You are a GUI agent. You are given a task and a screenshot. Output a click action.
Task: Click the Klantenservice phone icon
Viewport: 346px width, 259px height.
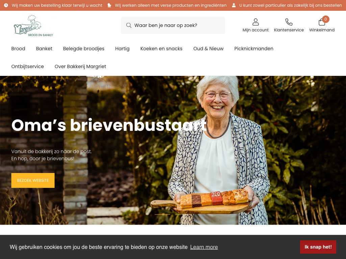289,22
